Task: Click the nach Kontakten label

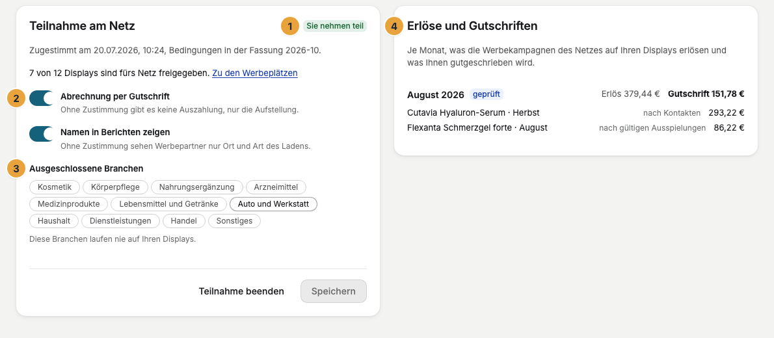Action: (x=671, y=113)
